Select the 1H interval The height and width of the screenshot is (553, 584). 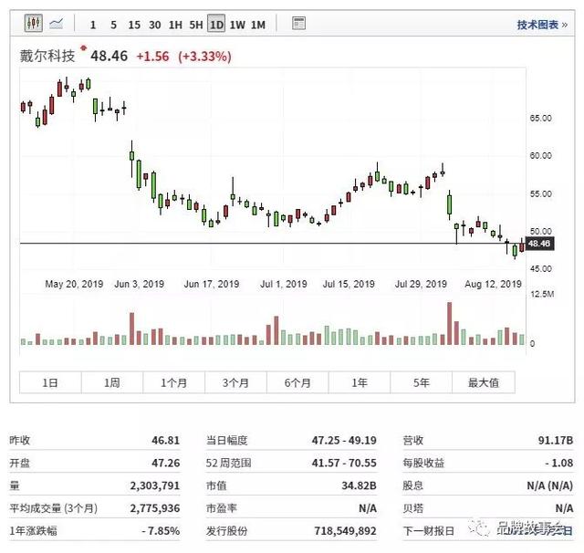click(x=175, y=25)
